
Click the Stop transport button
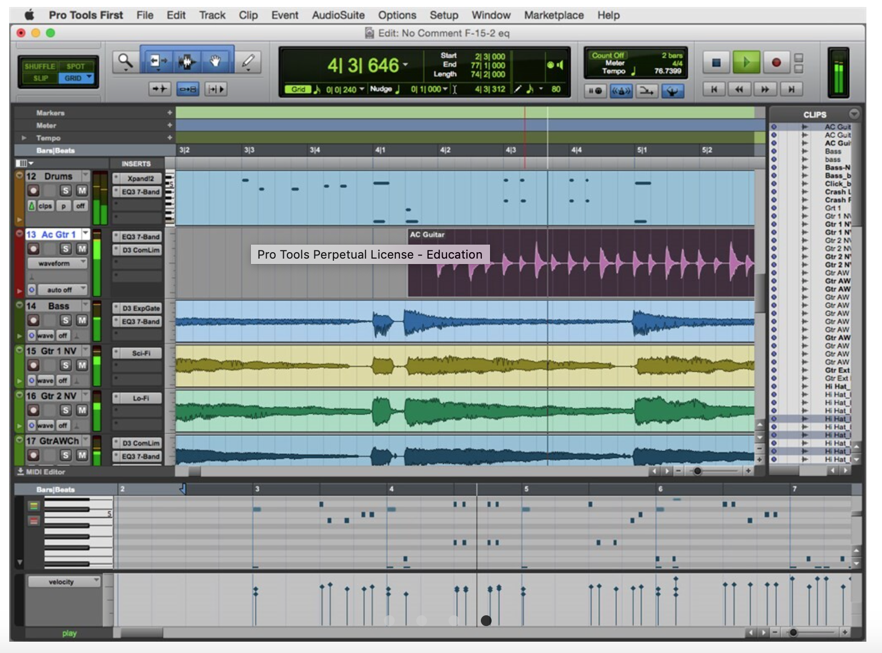pyautogui.click(x=716, y=62)
